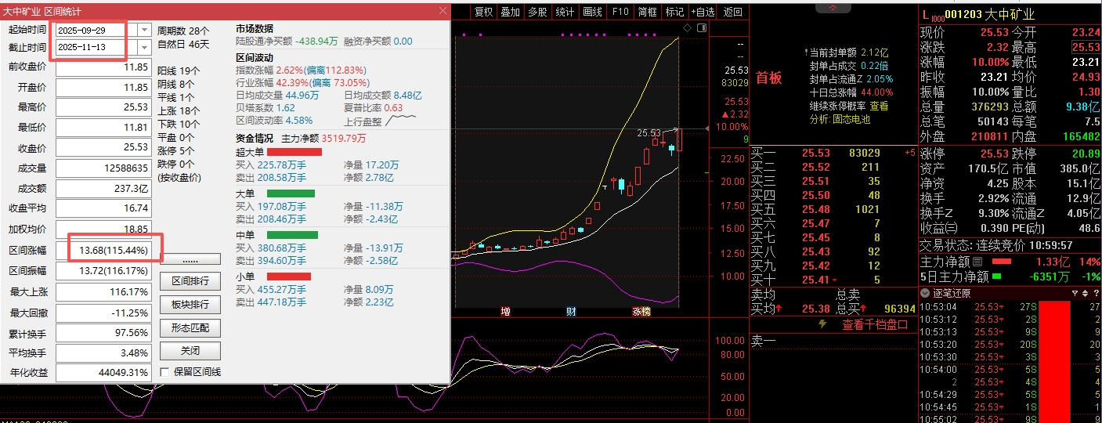Select 多股 in the chart toolbar

pyautogui.click(x=537, y=12)
